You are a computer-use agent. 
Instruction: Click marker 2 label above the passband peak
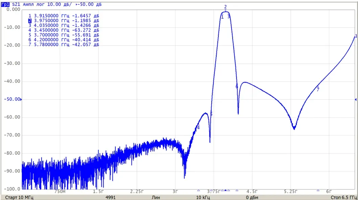click(225, 7)
